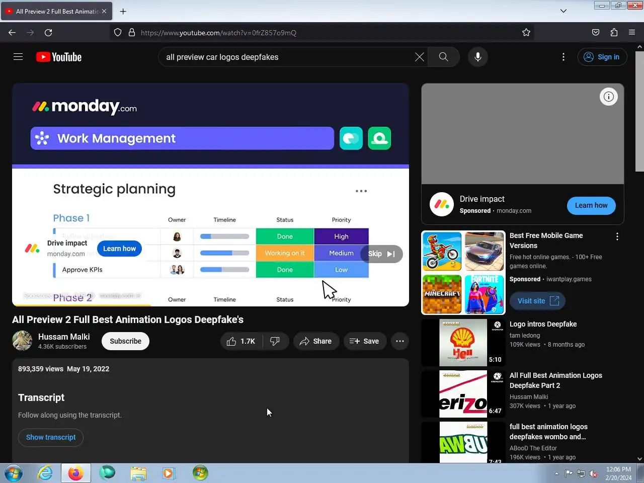The image size is (644, 483).
Task: Click the page vertical scrollbar thumb
Action: coord(639,111)
